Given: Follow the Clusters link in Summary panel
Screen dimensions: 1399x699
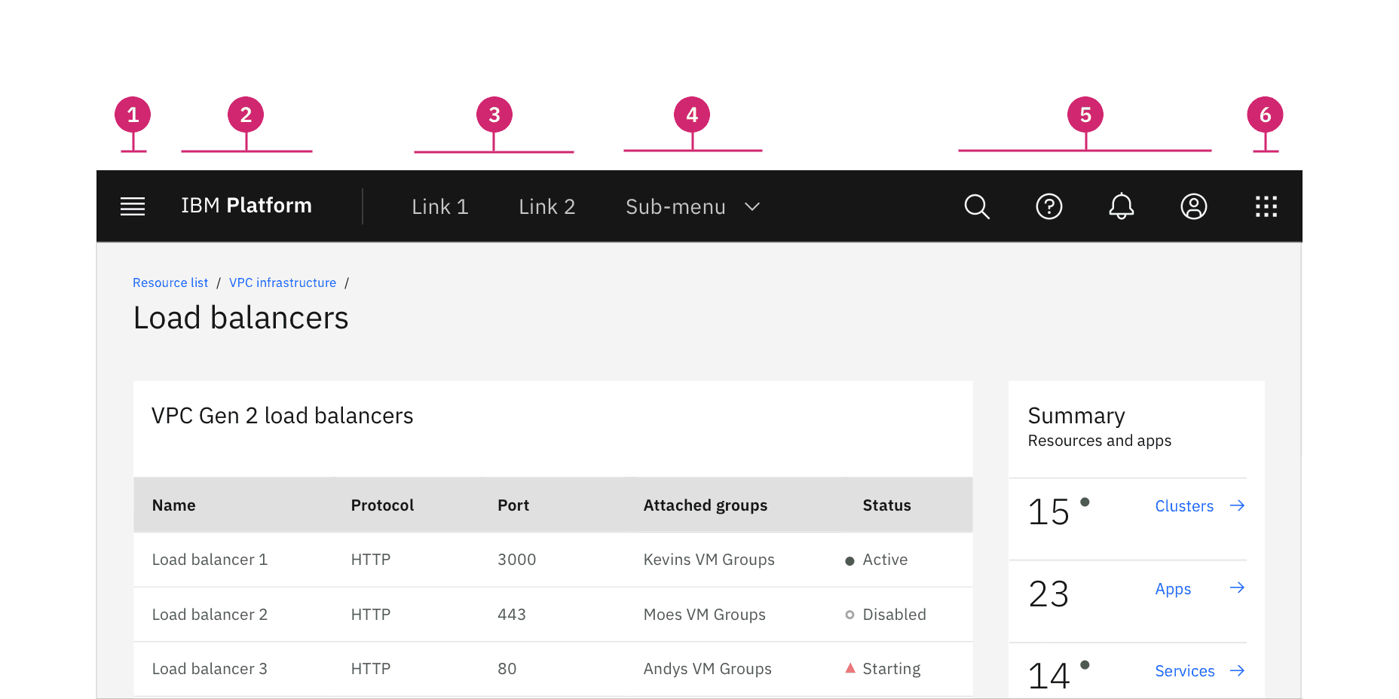Looking at the screenshot, I should coord(1184,505).
